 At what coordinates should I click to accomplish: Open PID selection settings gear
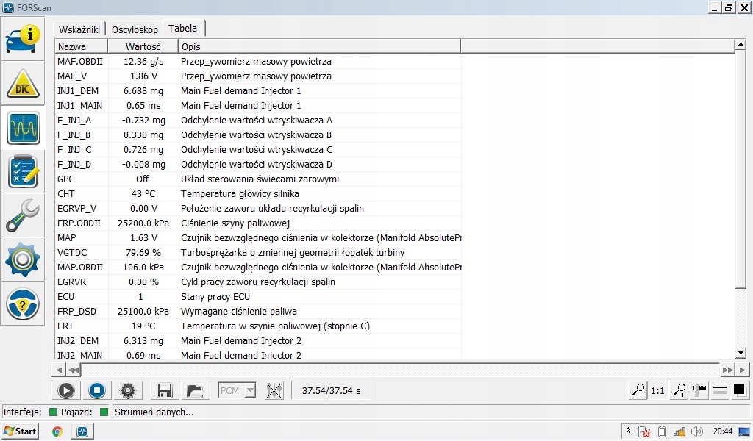[128, 390]
